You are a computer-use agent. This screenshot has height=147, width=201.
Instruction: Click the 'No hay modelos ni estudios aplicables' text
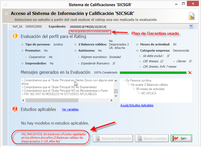pyautogui.click(x=55, y=123)
